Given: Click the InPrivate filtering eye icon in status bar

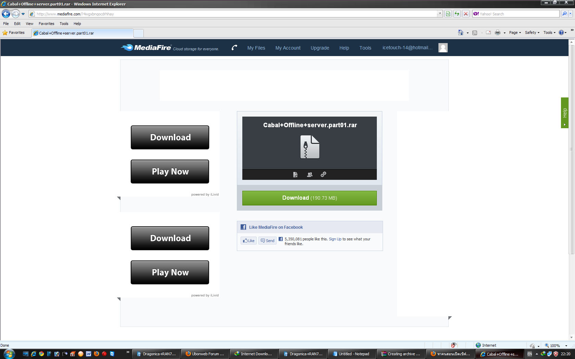Looking at the screenshot, I should [453, 345].
